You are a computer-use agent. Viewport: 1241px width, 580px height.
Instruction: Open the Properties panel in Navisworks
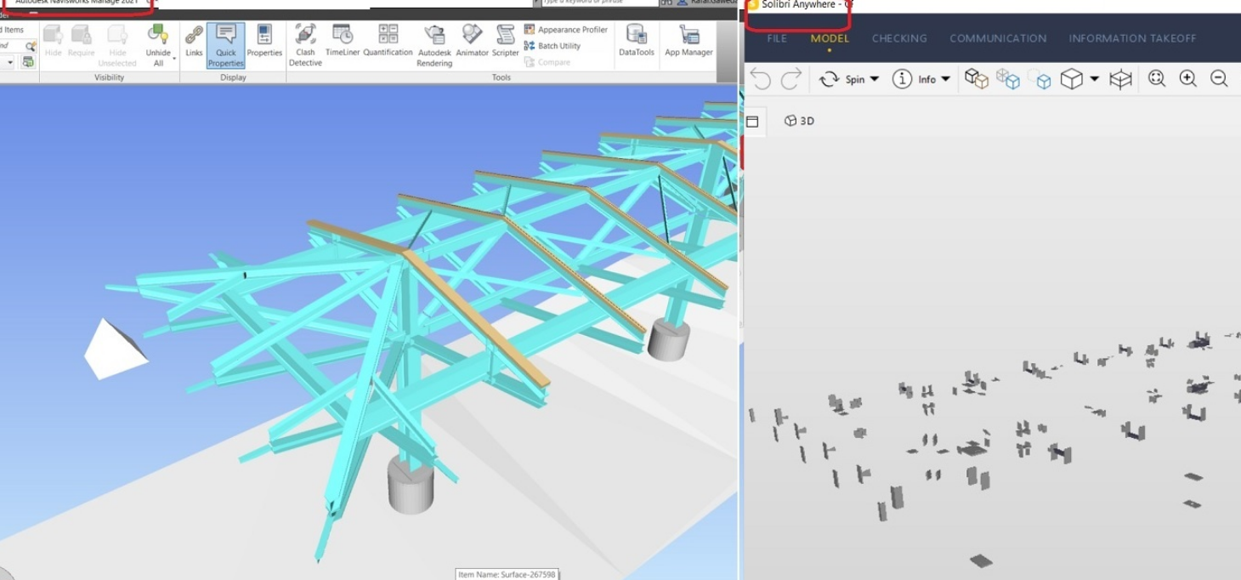(x=264, y=41)
